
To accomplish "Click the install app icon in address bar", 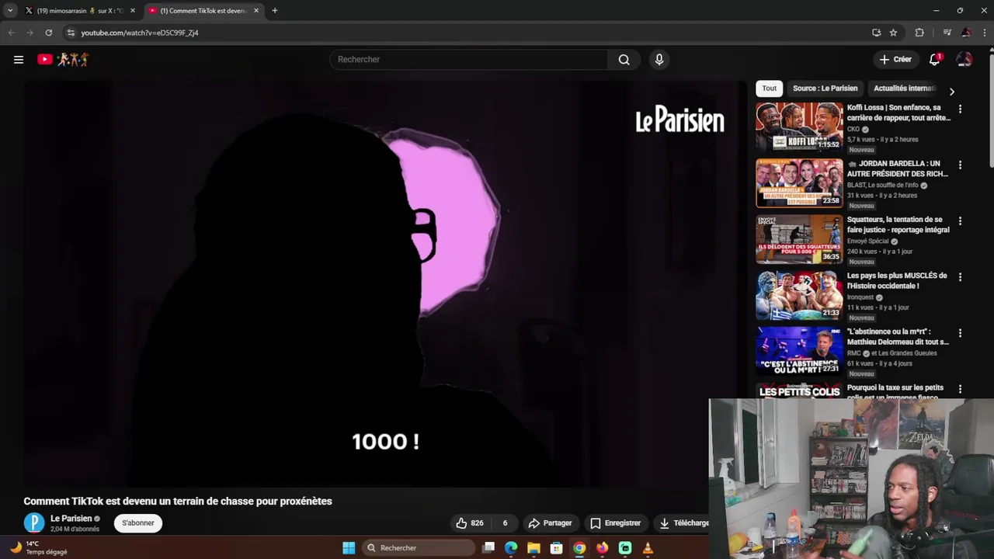I will point(876,33).
